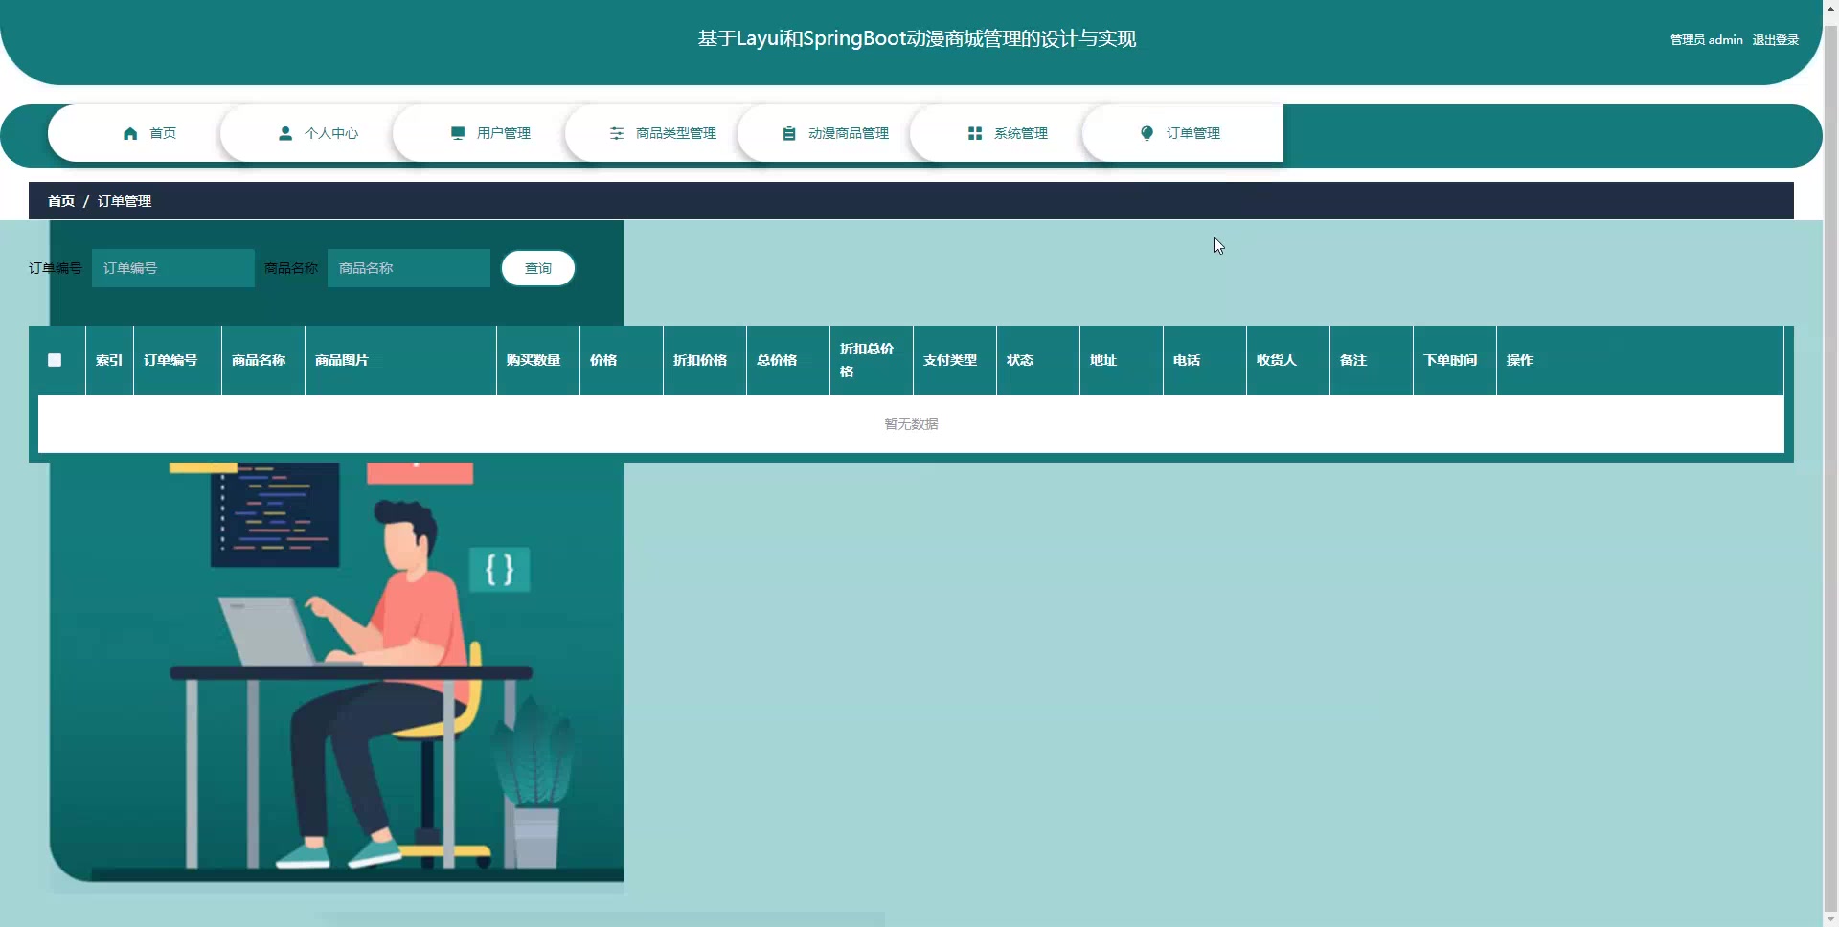The width and height of the screenshot is (1839, 927).
Task: Click the badge icon on 订单管理 tab
Action: [x=1146, y=133]
